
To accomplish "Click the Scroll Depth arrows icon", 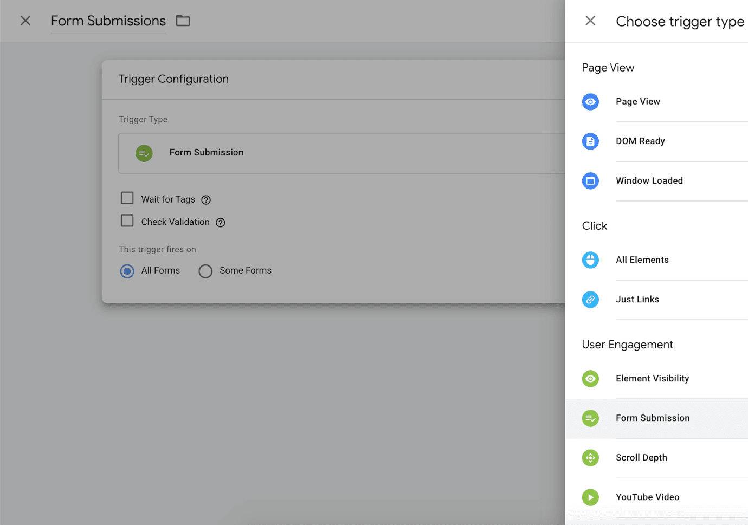I will pyautogui.click(x=590, y=458).
